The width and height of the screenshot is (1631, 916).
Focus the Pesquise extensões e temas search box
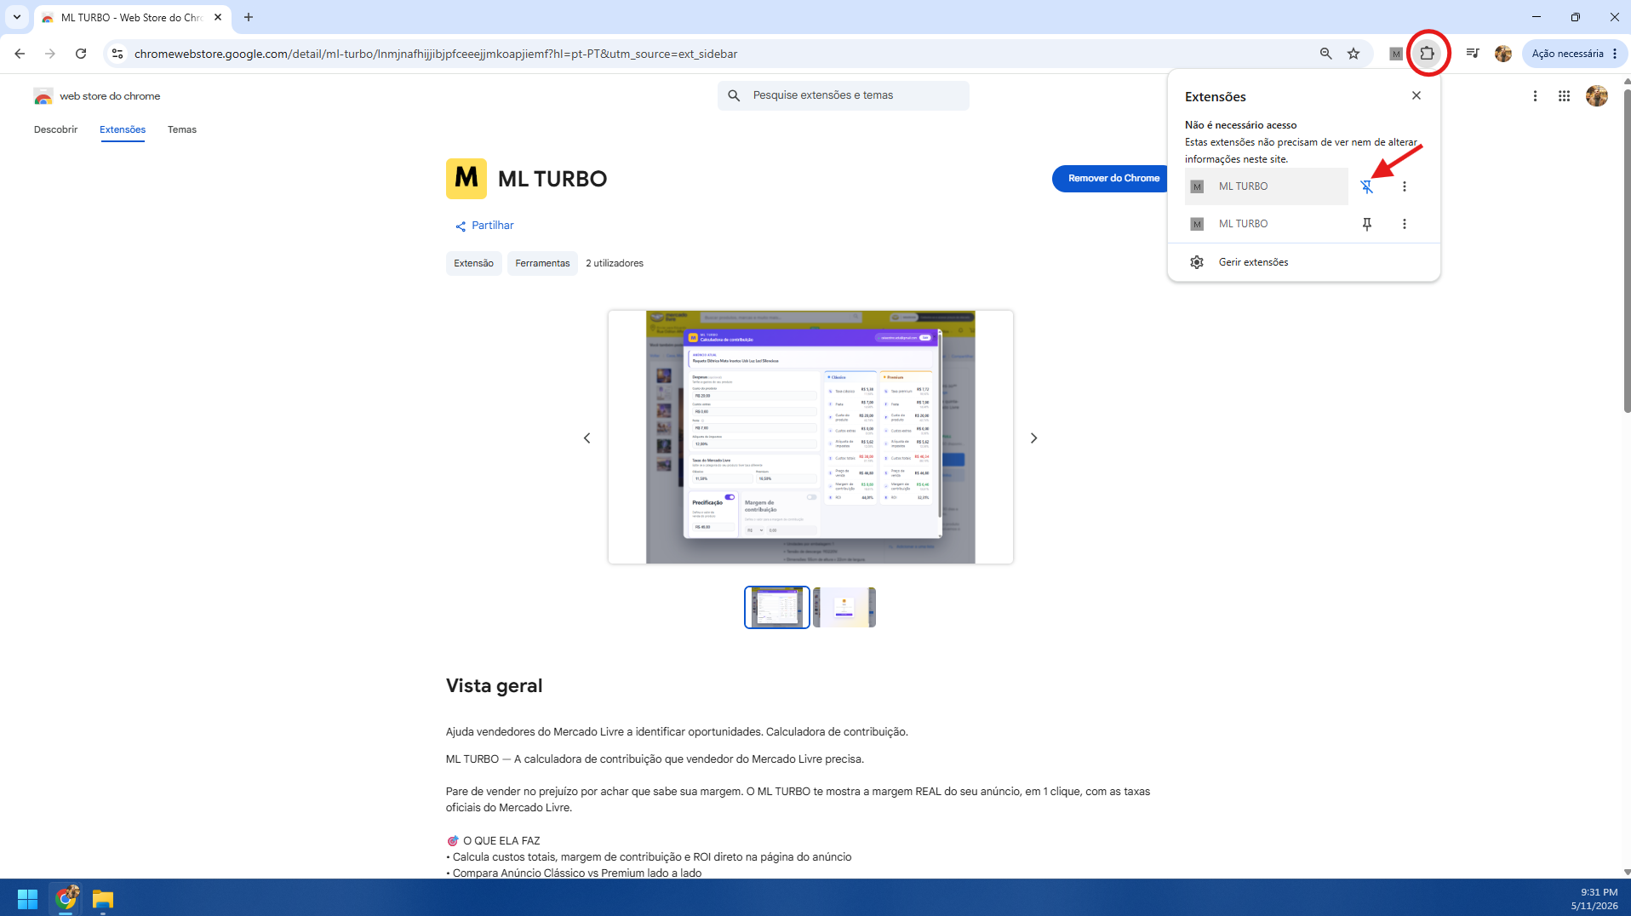tap(844, 95)
